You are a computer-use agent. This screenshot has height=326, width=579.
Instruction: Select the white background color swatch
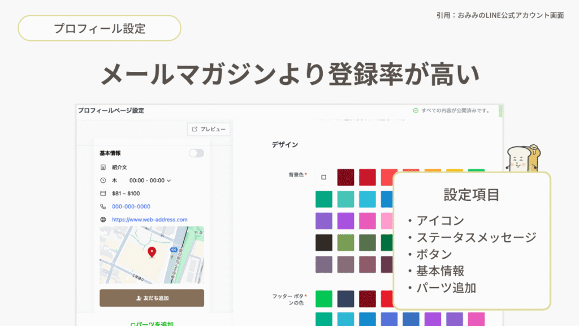point(324,177)
